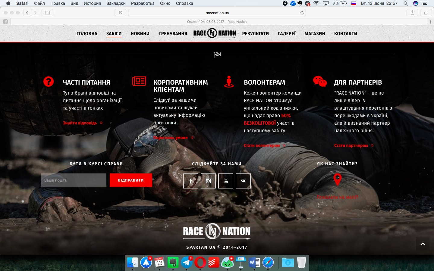Show Safari sidebar
This screenshot has height=271, width=434.
pos(47,13)
